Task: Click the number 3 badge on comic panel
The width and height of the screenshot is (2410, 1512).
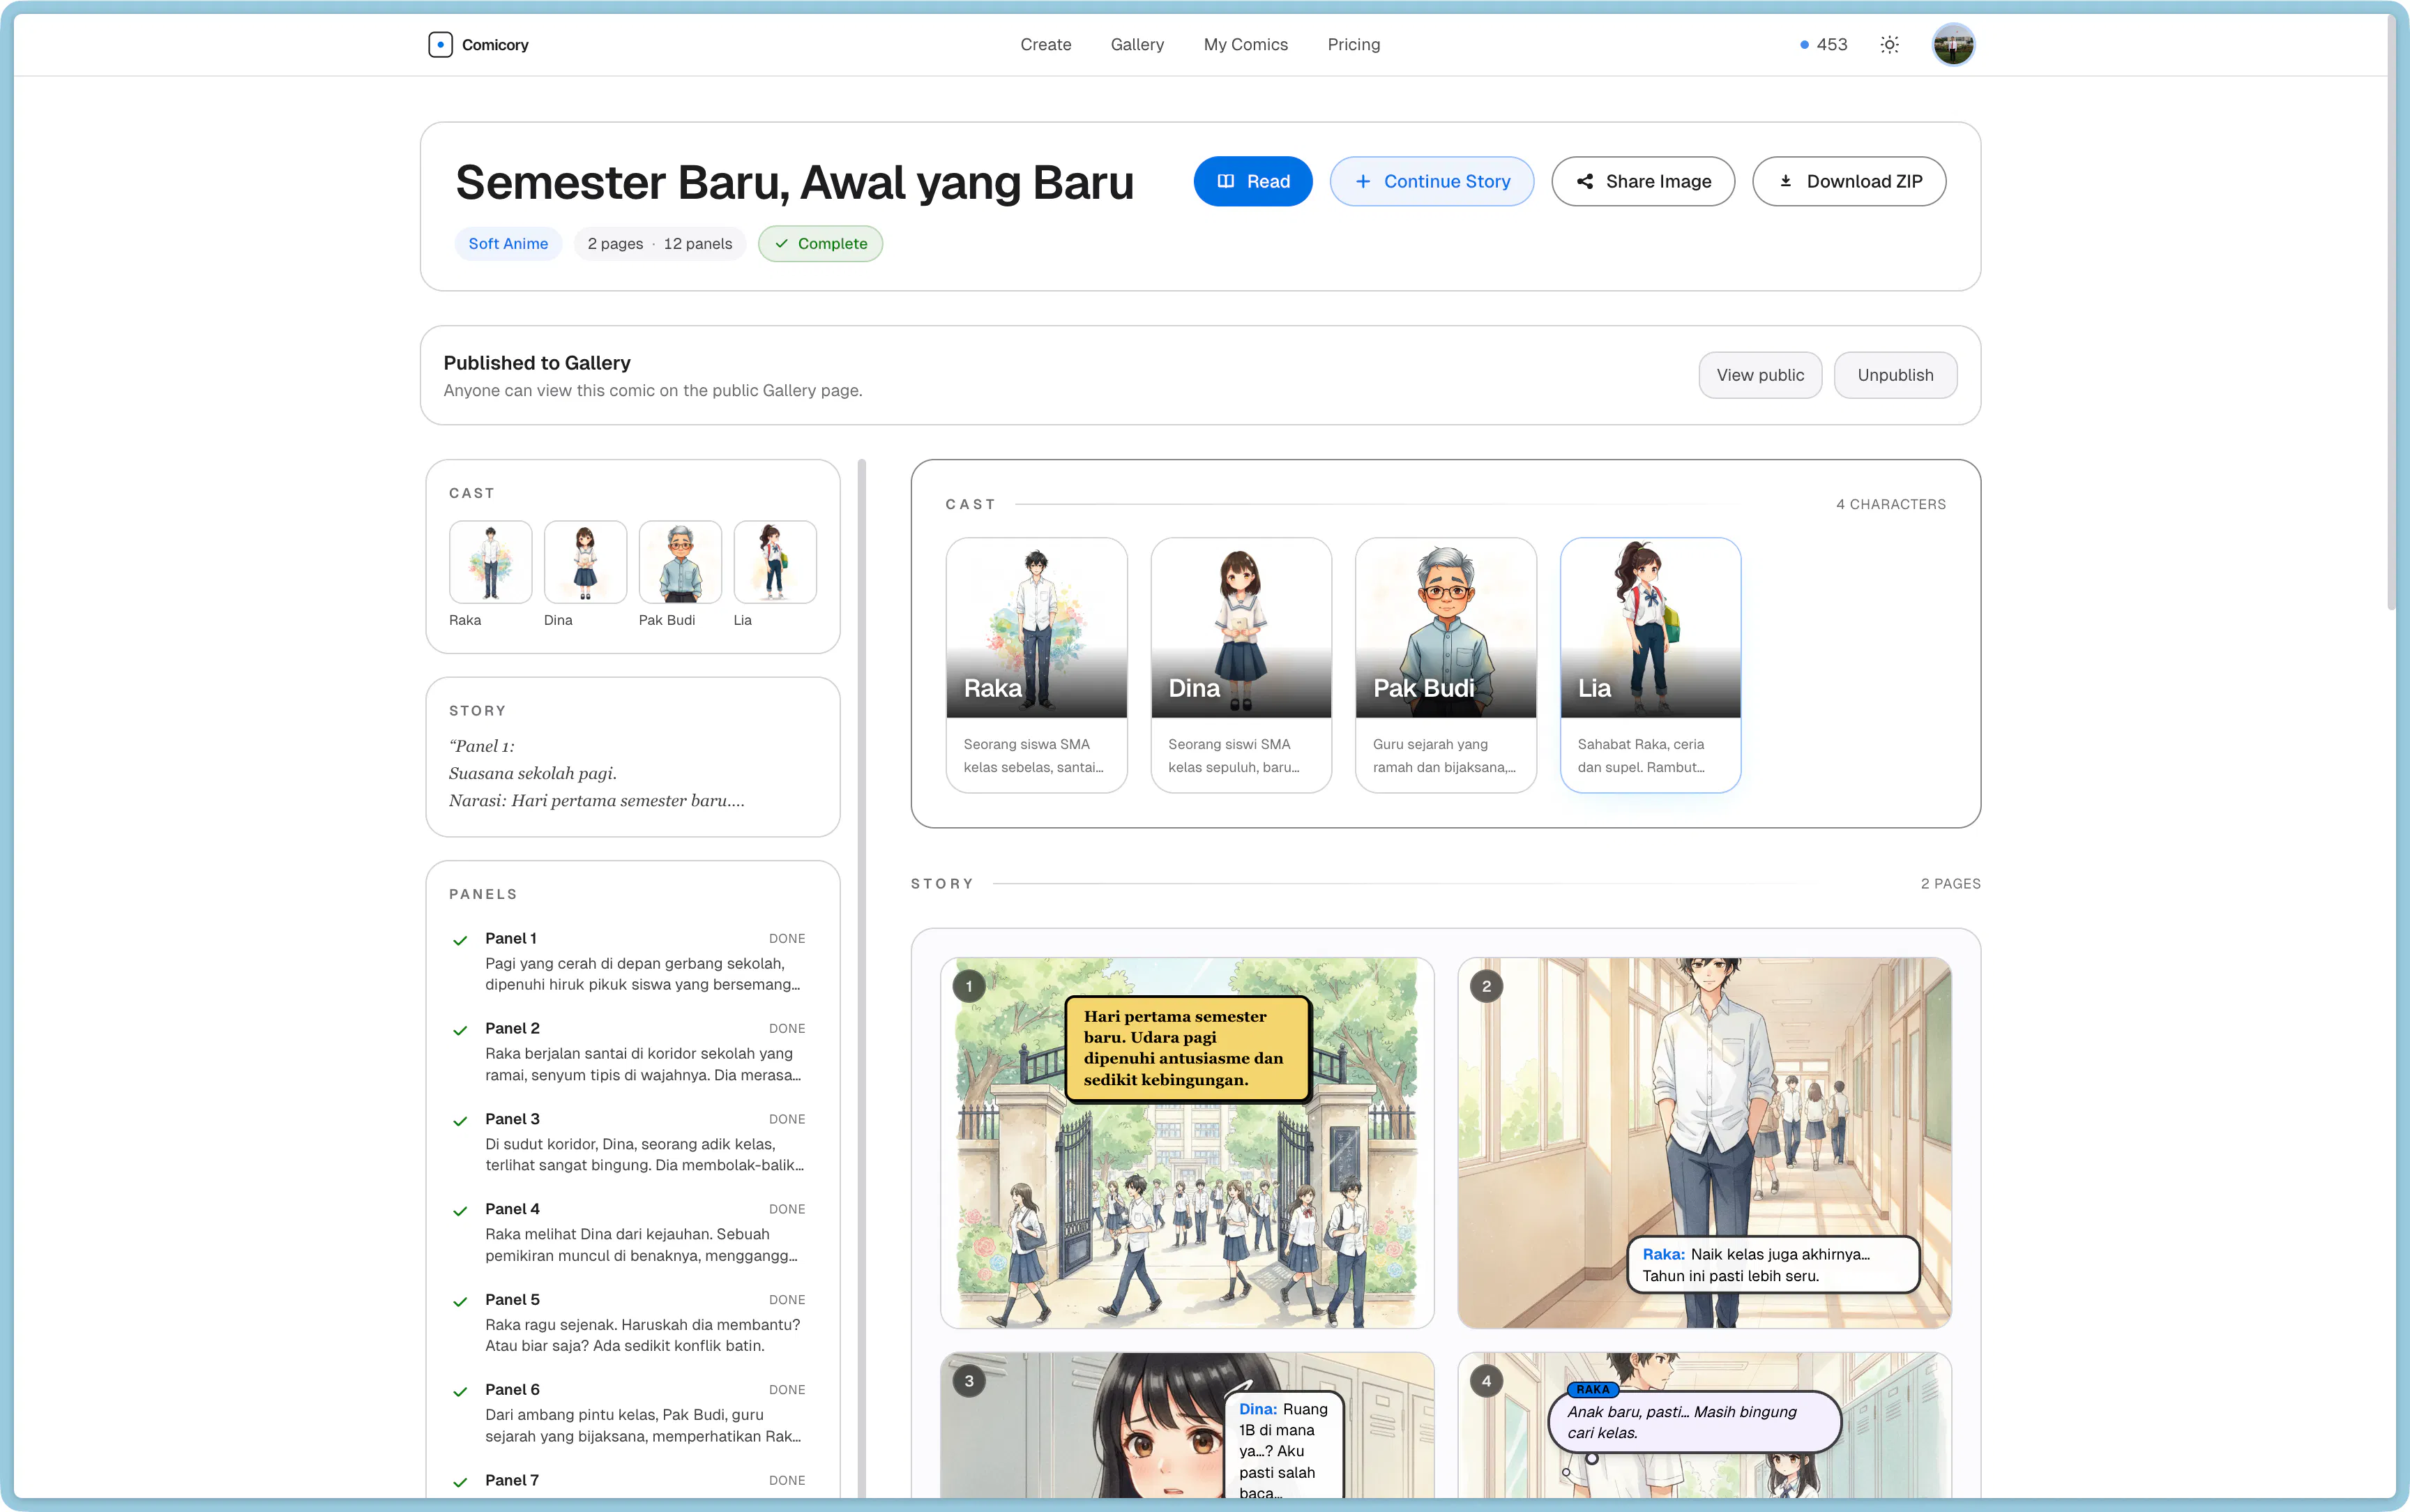Action: point(969,1381)
